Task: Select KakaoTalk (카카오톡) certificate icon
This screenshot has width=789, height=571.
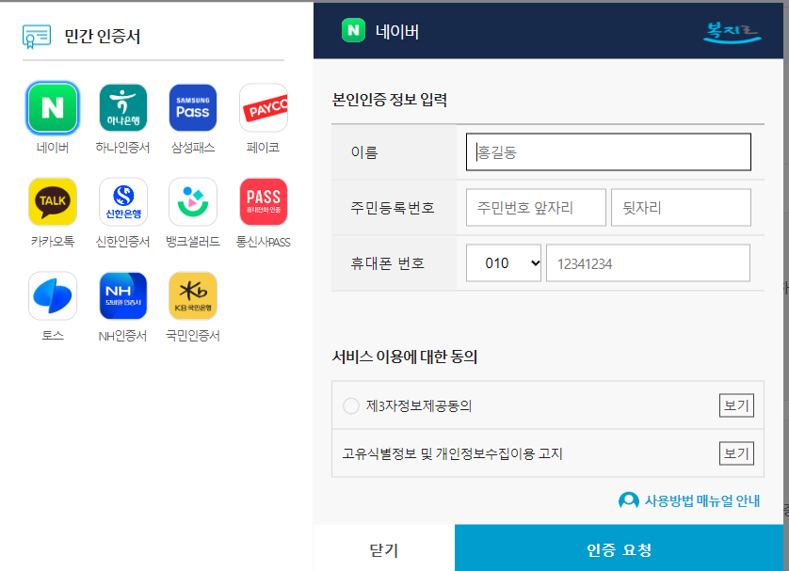Action: [x=53, y=201]
